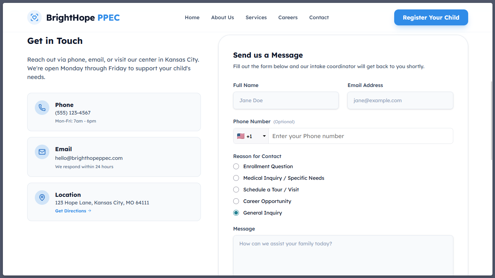Click the Send us a Message heading

[268, 55]
